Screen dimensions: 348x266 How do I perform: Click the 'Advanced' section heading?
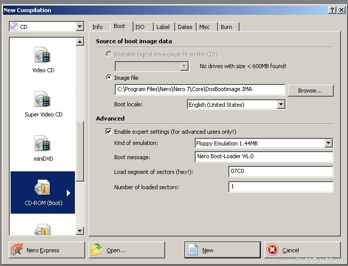coord(110,119)
